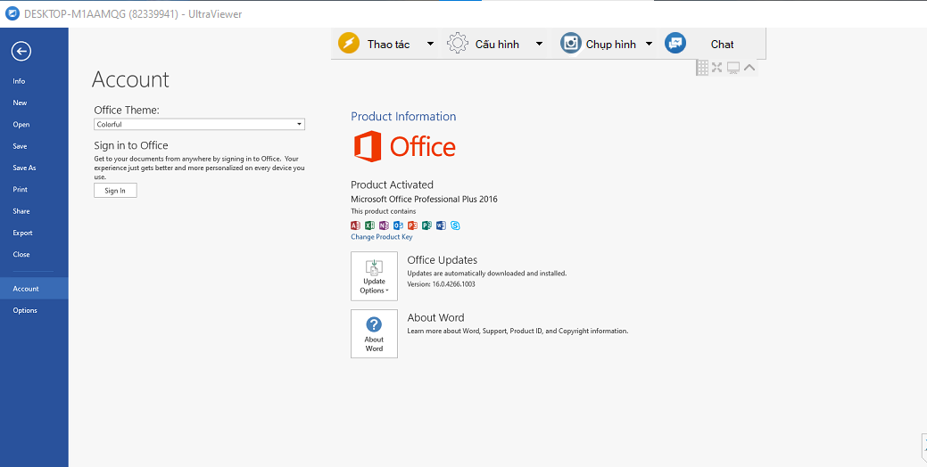Click the "Sign in to Office" heading
This screenshot has height=467, width=927.
[130, 146]
